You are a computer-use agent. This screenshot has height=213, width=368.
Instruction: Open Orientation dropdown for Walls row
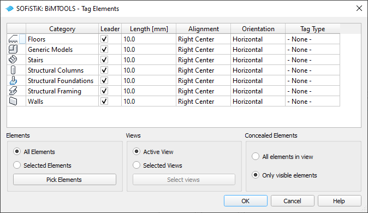(258, 101)
